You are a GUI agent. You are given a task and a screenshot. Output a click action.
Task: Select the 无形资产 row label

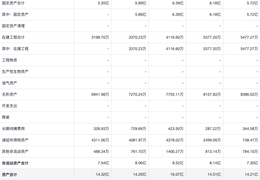click(x=10, y=94)
